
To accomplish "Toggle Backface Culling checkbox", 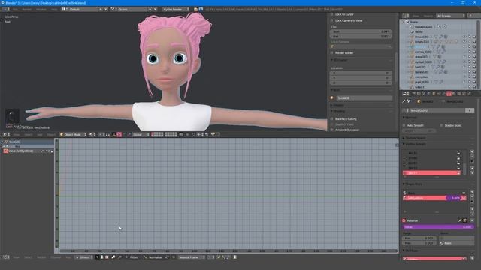I will (x=331, y=118).
